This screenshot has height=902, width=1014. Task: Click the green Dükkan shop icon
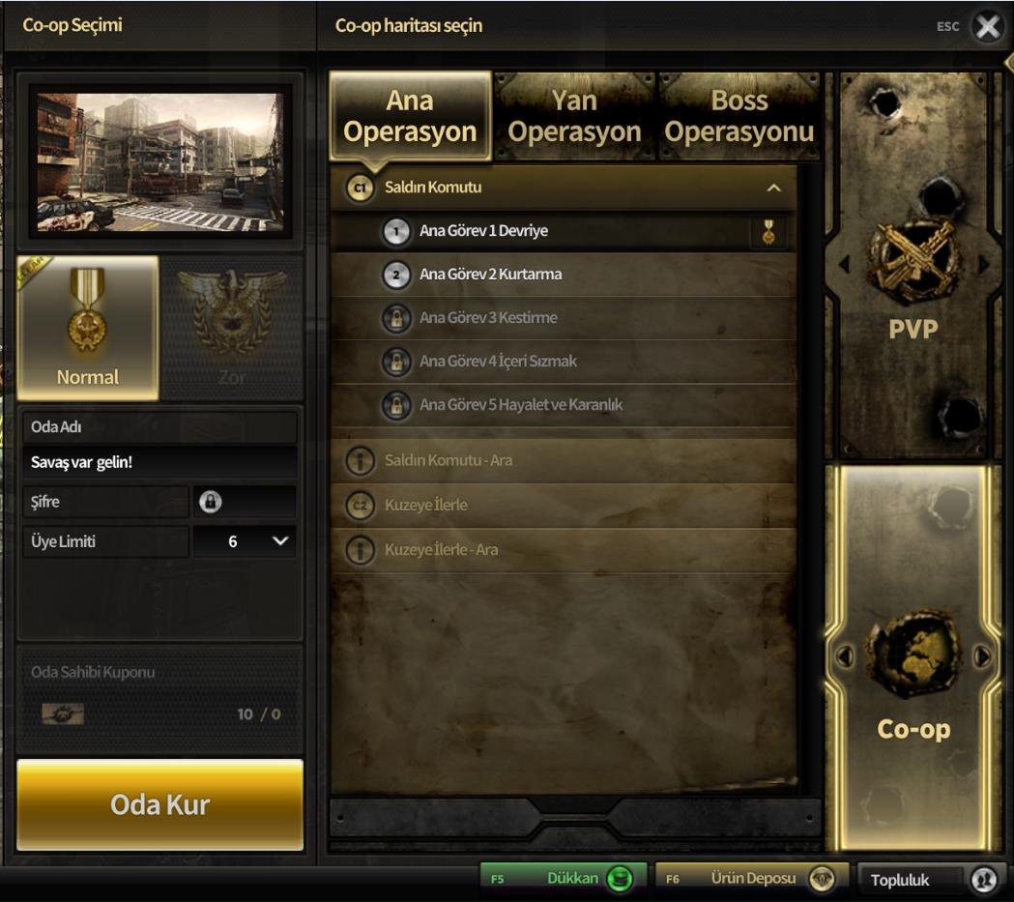coord(620,879)
